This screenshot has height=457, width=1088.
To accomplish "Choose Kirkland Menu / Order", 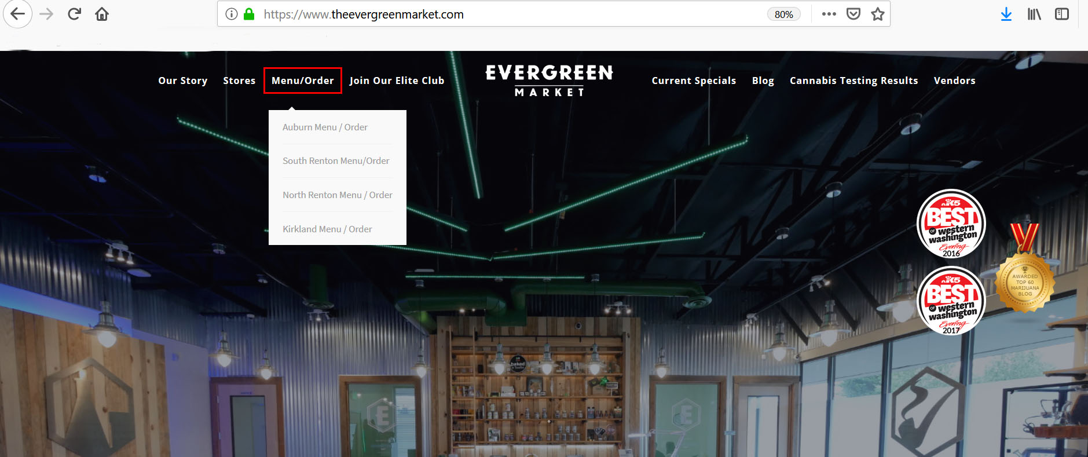I will click(327, 229).
